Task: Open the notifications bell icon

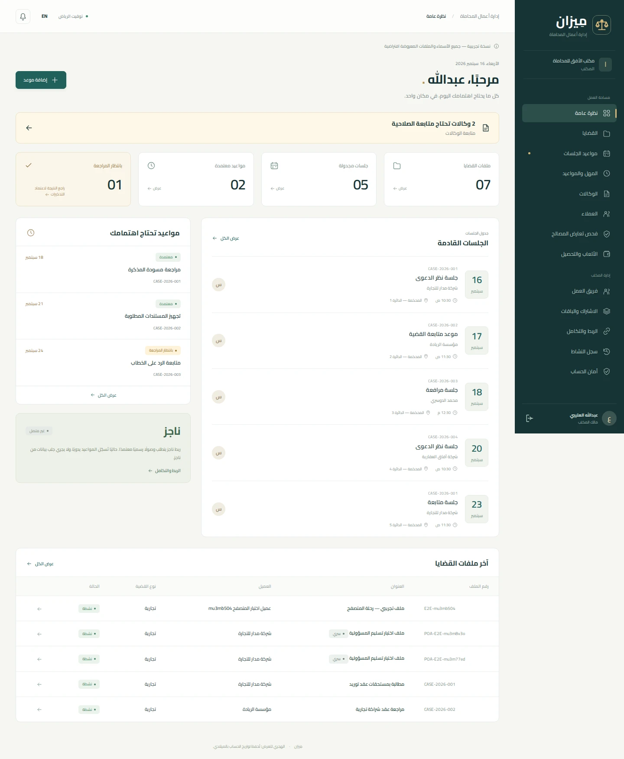Action: (x=23, y=16)
